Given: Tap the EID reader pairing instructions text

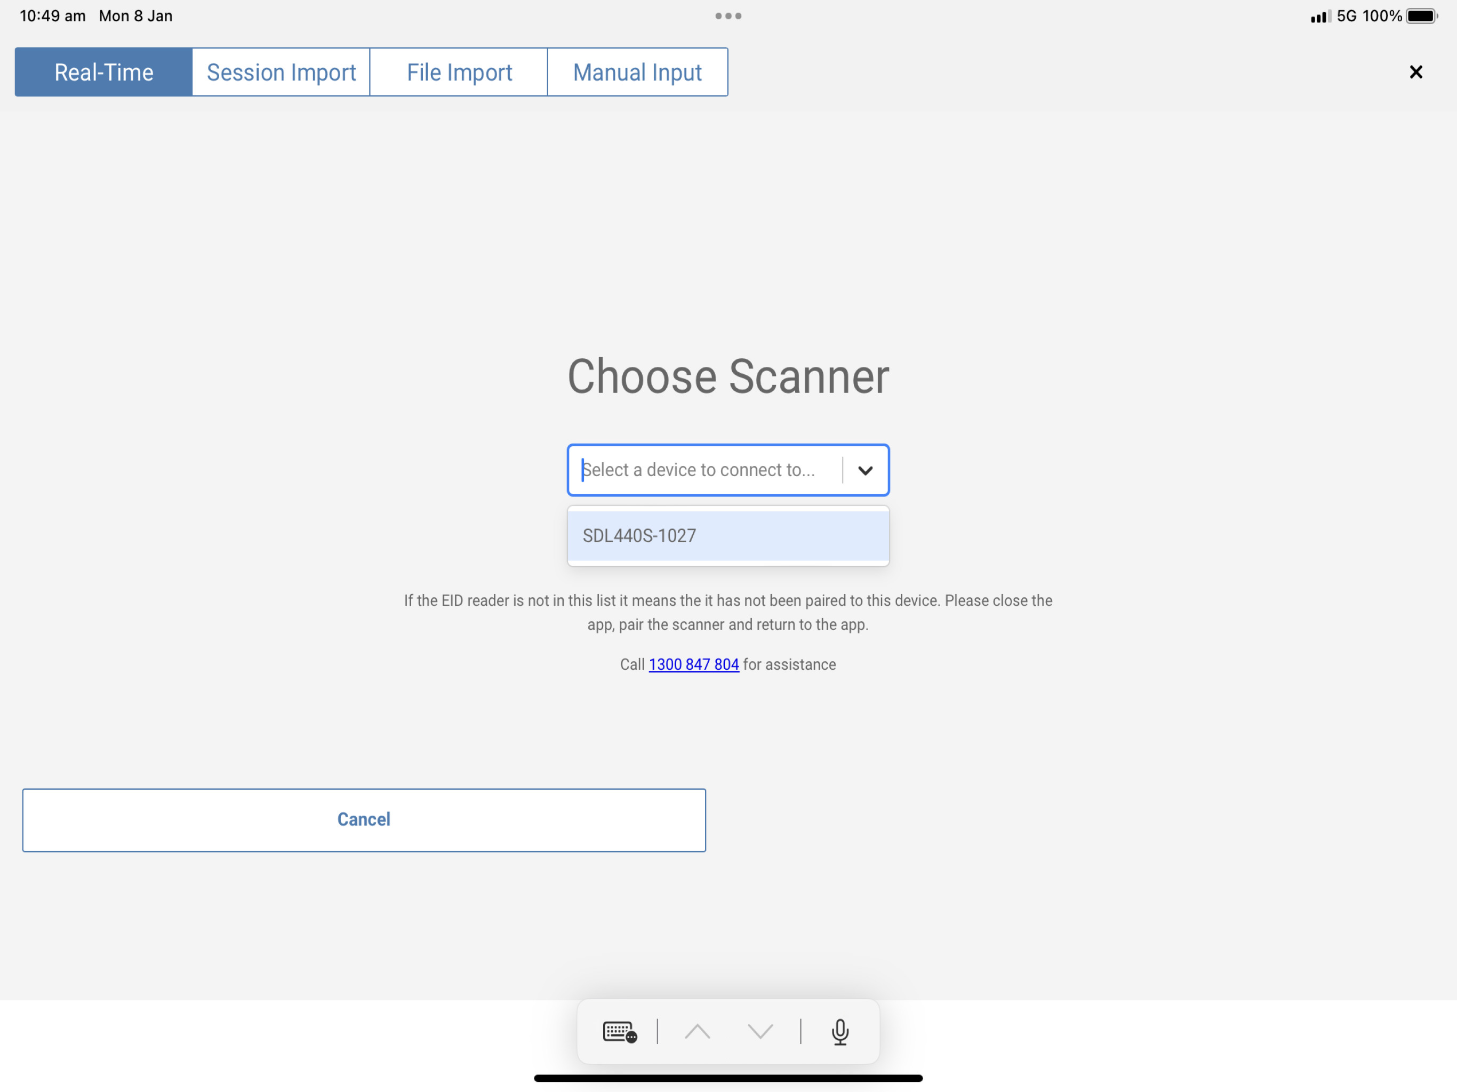Looking at the screenshot, I should click(728, 613).
